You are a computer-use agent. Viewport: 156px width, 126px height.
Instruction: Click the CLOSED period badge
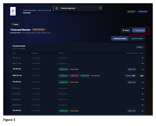(x=139, y=47)
